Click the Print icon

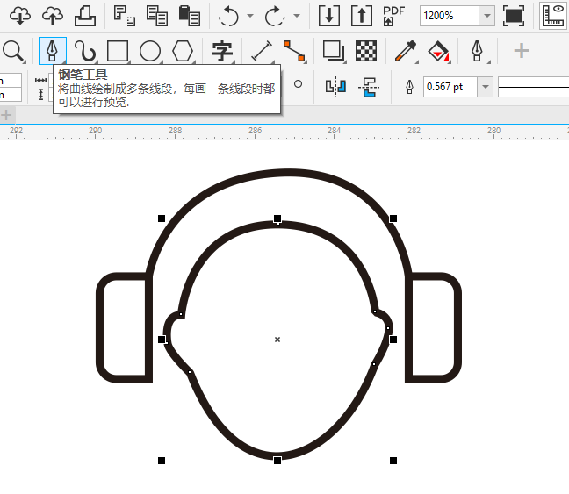(x=85, y=16)
